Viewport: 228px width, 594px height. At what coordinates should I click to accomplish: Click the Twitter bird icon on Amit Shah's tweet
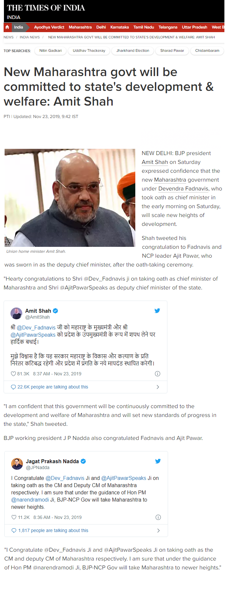pyautogui.click(x=157, y=310)
